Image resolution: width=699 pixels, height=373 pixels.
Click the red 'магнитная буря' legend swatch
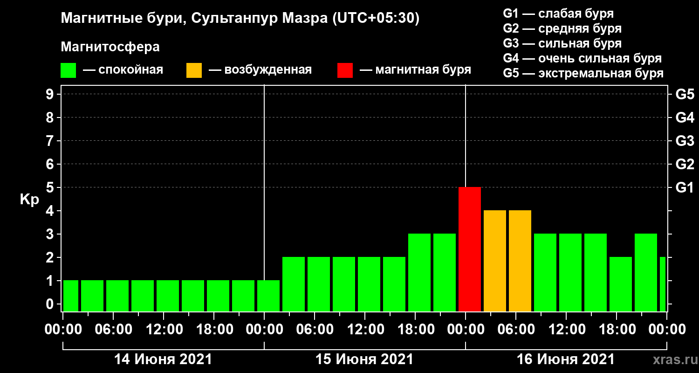[345, 70]
